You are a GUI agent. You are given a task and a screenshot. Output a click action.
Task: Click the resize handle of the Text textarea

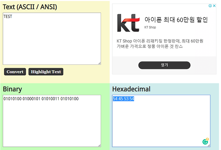(x=99, y=63)
